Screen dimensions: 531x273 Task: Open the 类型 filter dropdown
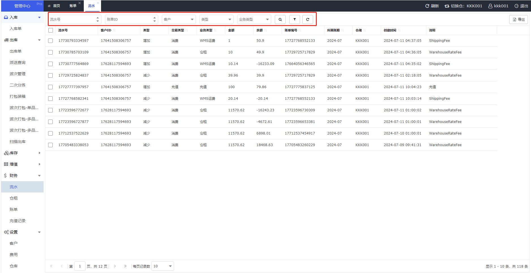216,19
